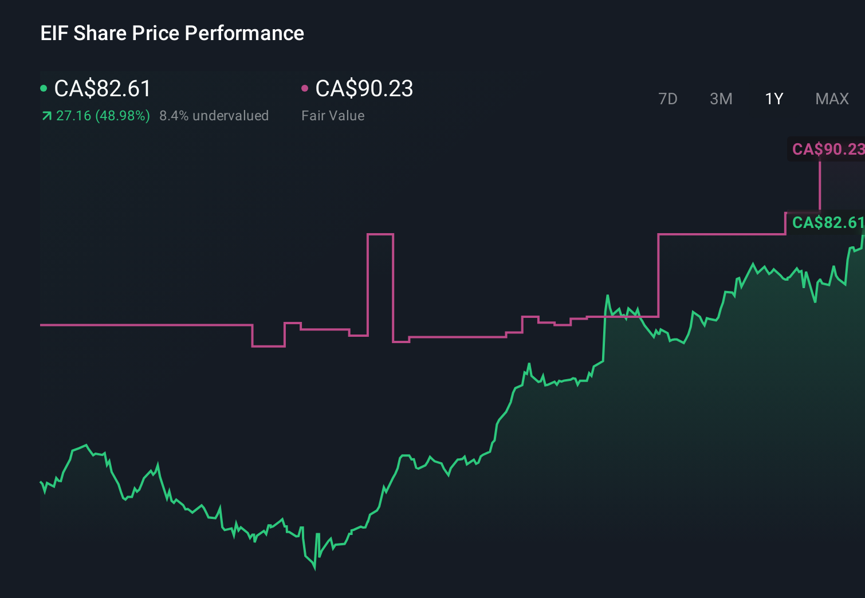This screenshot has width=865, height=598.
Task: Click the EIF Share Price Performance title
Action: (x=171, y=33)
